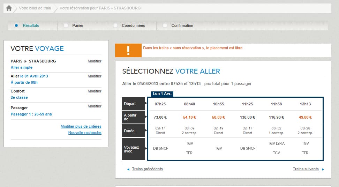Select the 11h58 departure
Viewport: 339px width, 187px height.
pyautogui.click(x=276, y=104)
